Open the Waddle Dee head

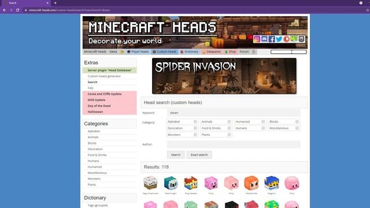tap(251, 183)
